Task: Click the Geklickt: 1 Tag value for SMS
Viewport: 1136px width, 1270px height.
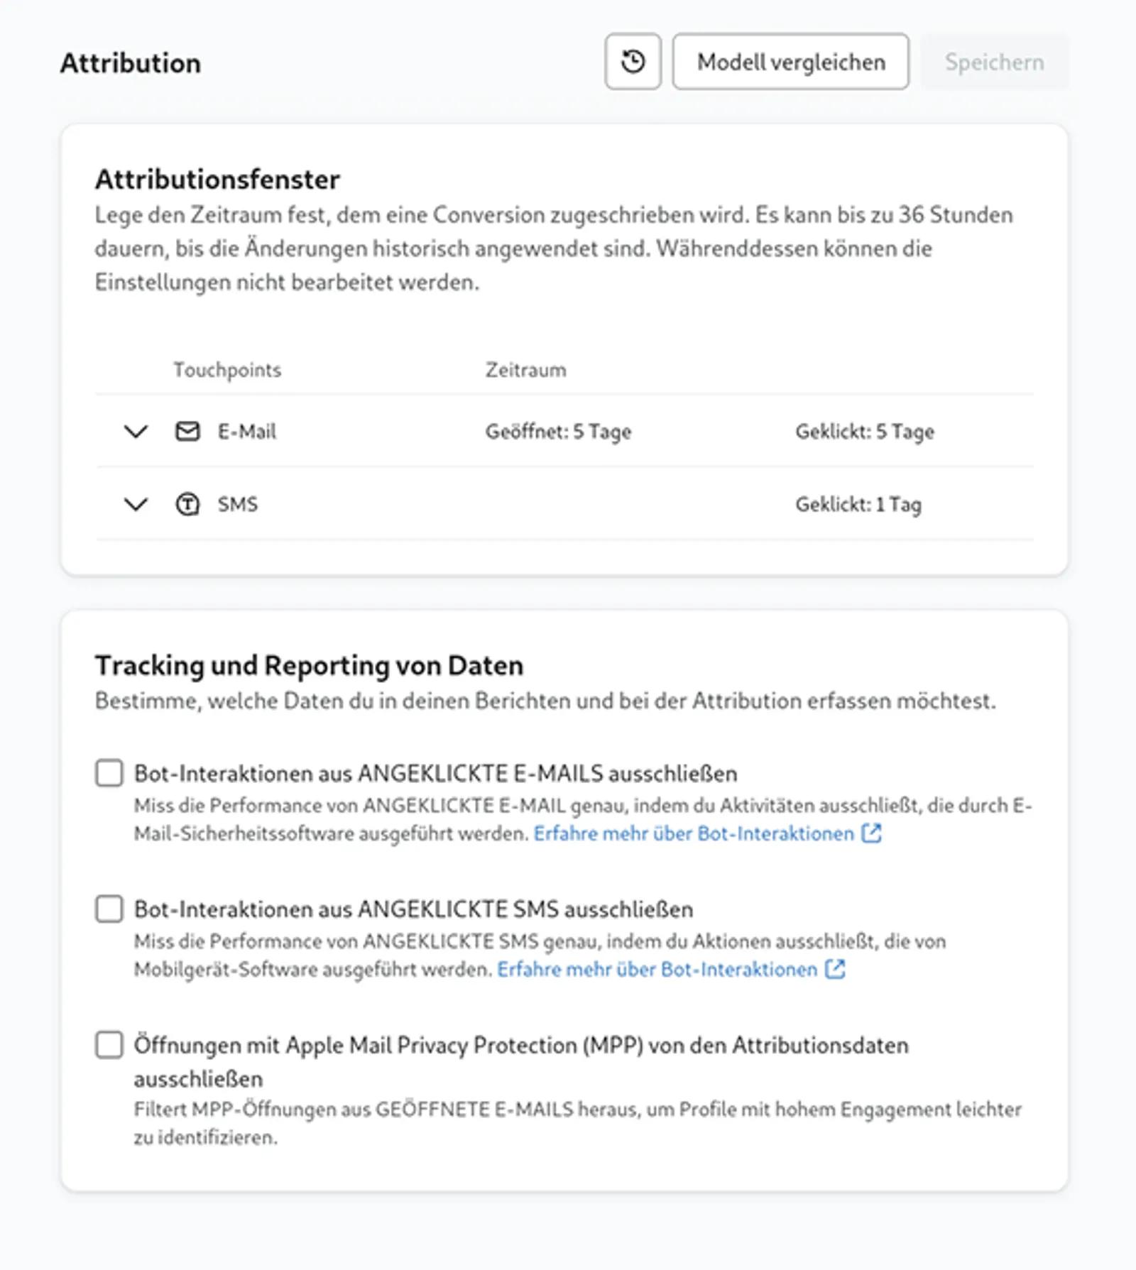Action: (x=859, y=505)
